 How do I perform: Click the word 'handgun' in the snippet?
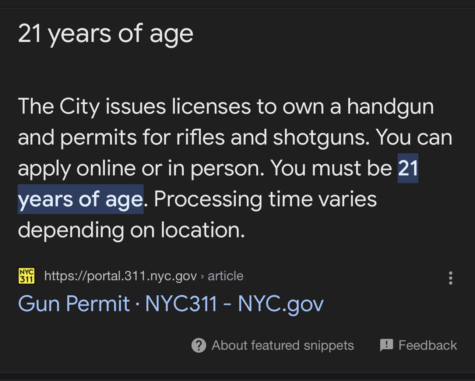coord(390,107)
